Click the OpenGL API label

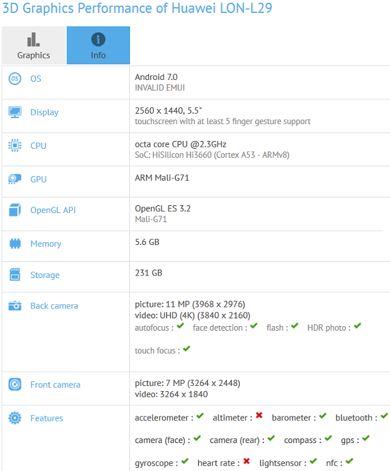(53, 210)
